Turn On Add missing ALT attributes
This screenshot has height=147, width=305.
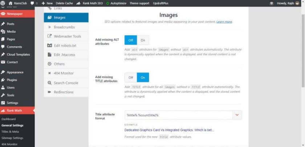pos(143,40)
